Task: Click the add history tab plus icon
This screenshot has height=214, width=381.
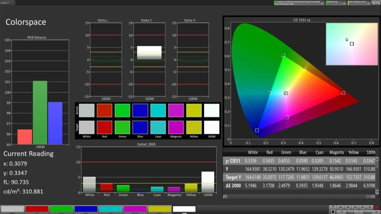Action: [12, 3]
